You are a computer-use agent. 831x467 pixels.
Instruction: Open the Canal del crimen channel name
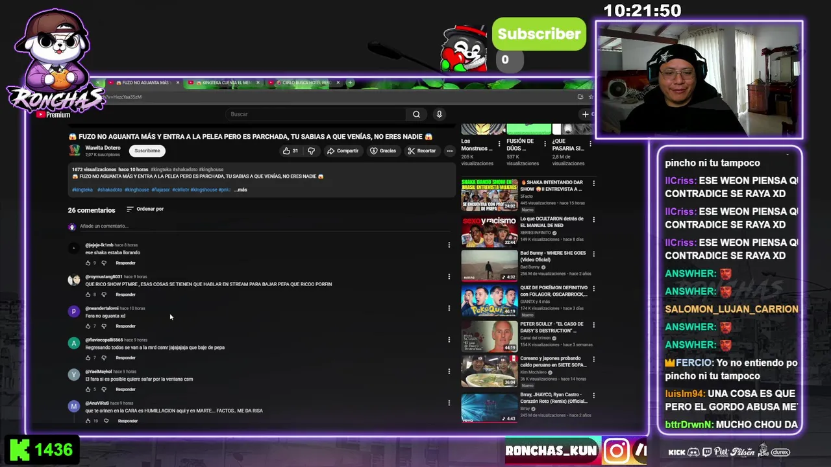coord(537,338)
